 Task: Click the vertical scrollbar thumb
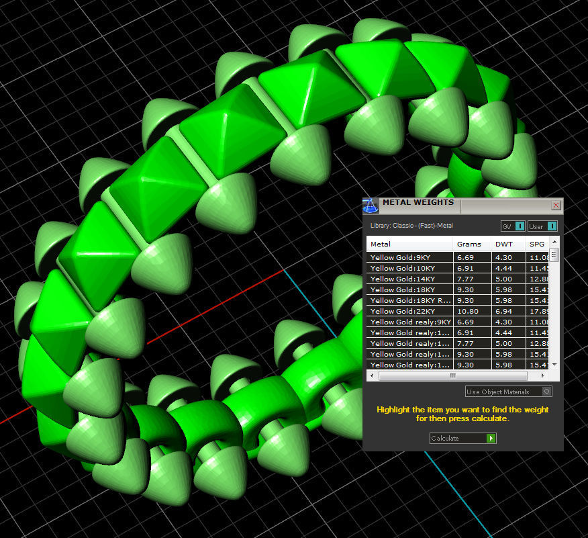[x=554, y=255]
